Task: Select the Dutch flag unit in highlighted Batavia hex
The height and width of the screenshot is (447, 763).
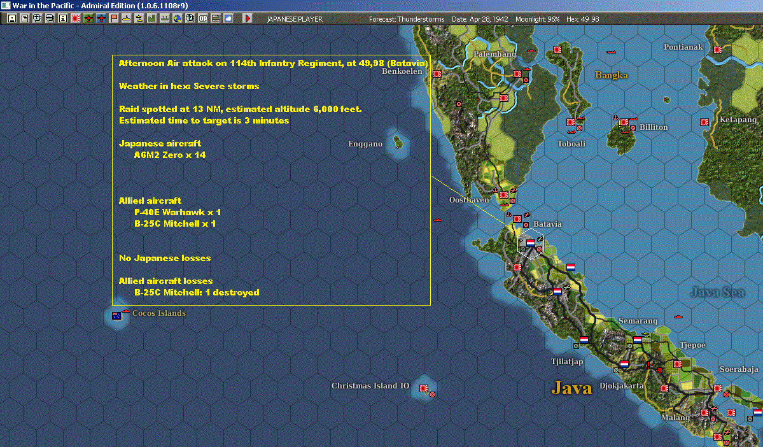Action: 530,243
